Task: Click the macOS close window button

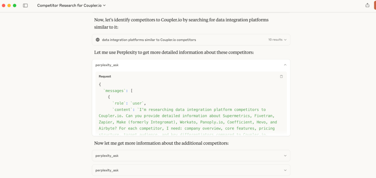Action: tap(4, 5)
